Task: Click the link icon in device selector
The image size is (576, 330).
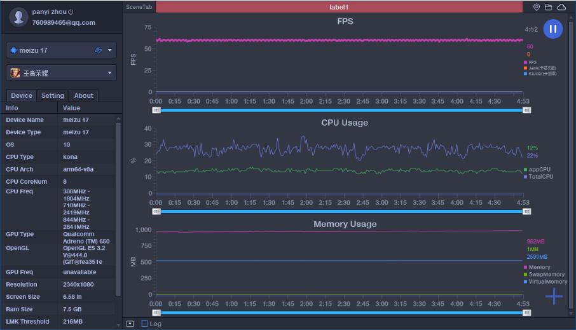Action: click(x=98, y=50)
